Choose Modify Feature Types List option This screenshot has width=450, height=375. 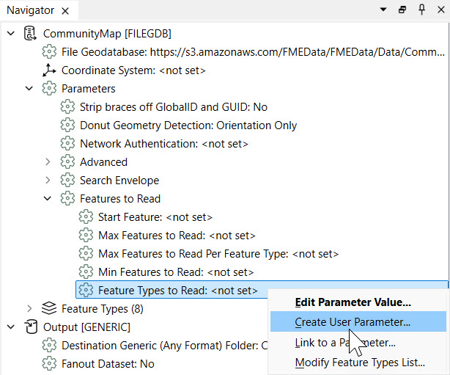pyautogui.click(x=359, y=363)
